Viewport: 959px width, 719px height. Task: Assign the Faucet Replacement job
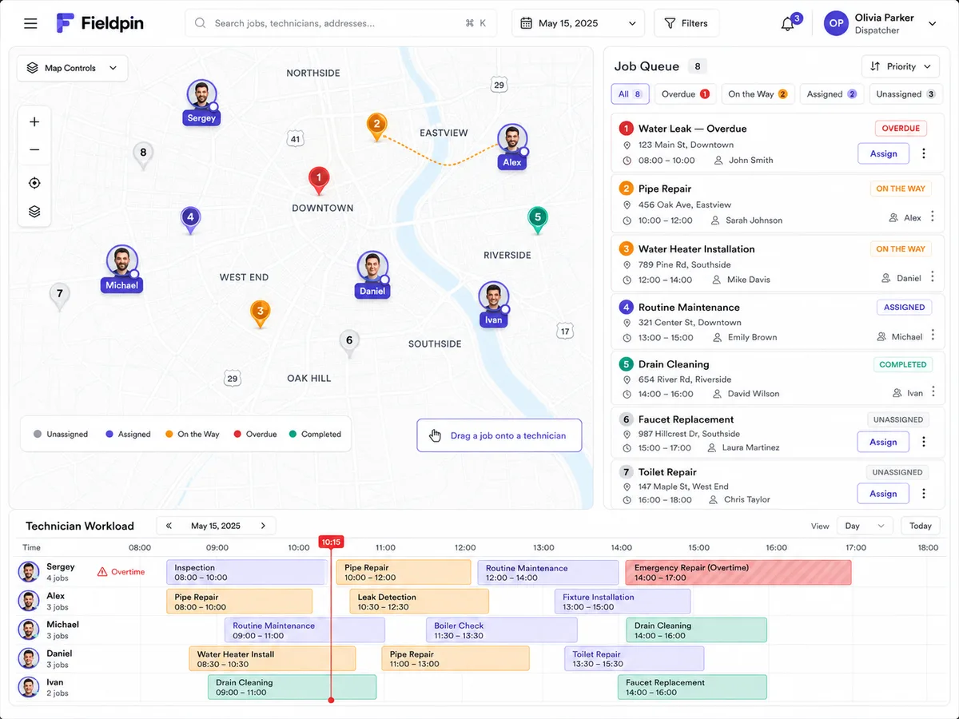(883, 442)
